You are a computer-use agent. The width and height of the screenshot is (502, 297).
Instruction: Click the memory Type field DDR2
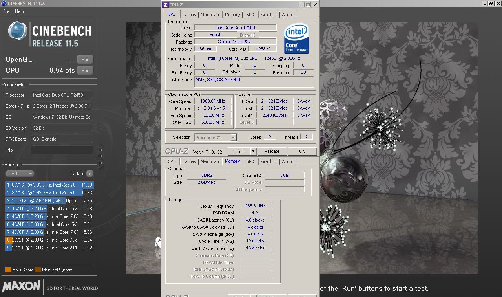pos(206,176)
